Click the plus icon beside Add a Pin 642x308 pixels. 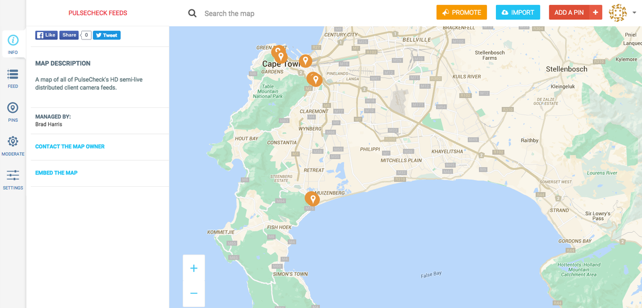[x=595, y=13]
